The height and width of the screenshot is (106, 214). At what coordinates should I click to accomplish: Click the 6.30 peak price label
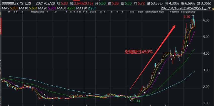(187, 17)
